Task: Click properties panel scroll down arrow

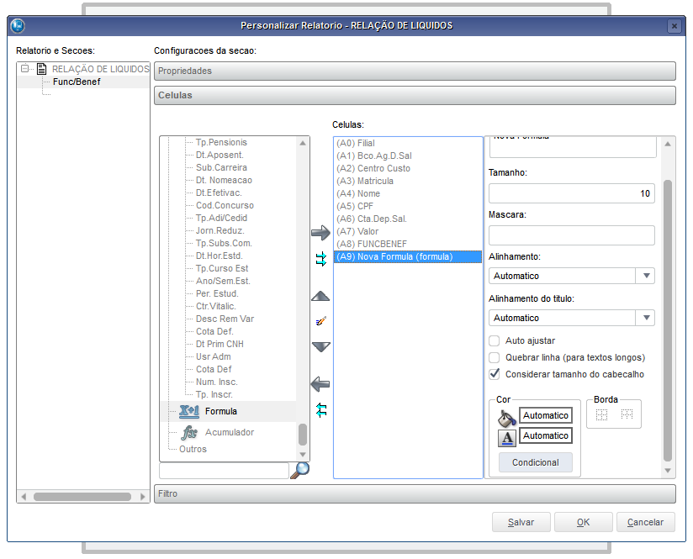Action: 668,471
